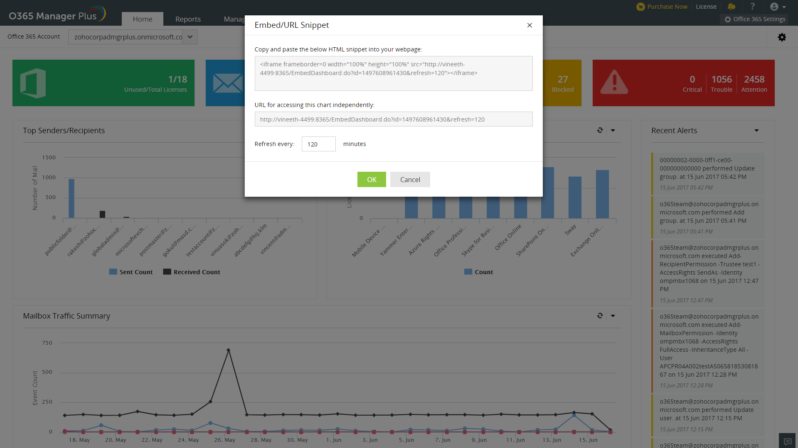The width and height of the screenshot is (798, 448).
Task: Open the chat icon at bottom right
Action: click(x=788, y=441)
